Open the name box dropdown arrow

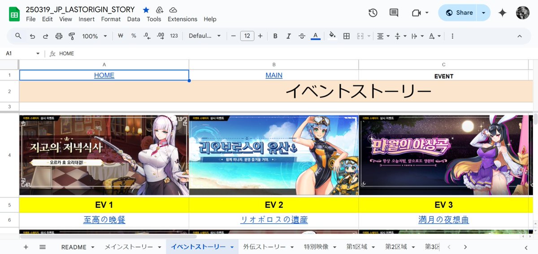pyautogui.click(x=38, y=53)
